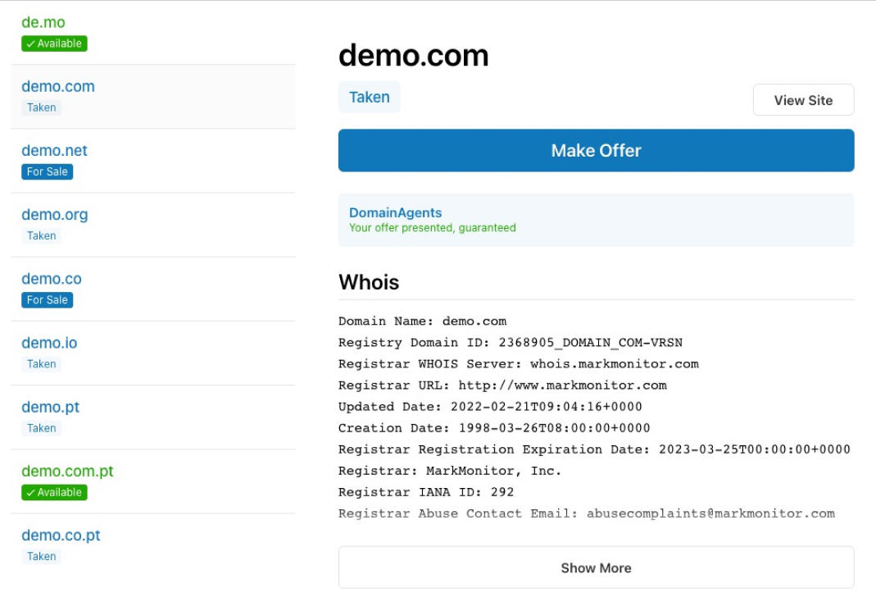Click the Taken badge under demo.org

click(41, 235)
